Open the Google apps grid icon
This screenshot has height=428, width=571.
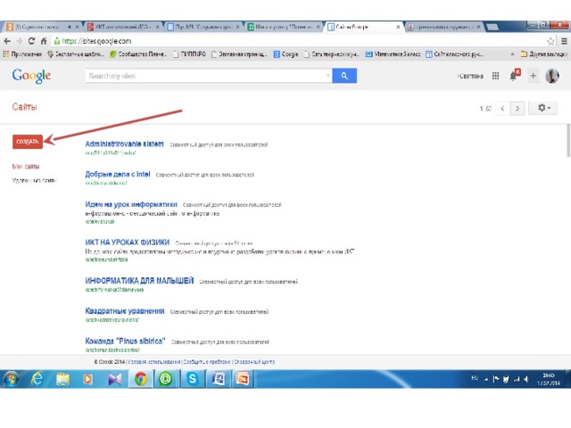[x=496, y=76]
